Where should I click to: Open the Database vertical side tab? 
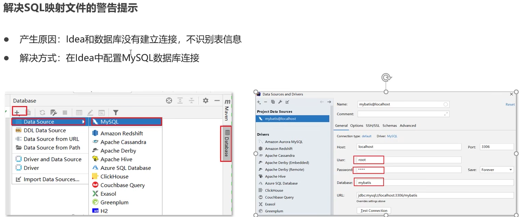click(227, 143)
